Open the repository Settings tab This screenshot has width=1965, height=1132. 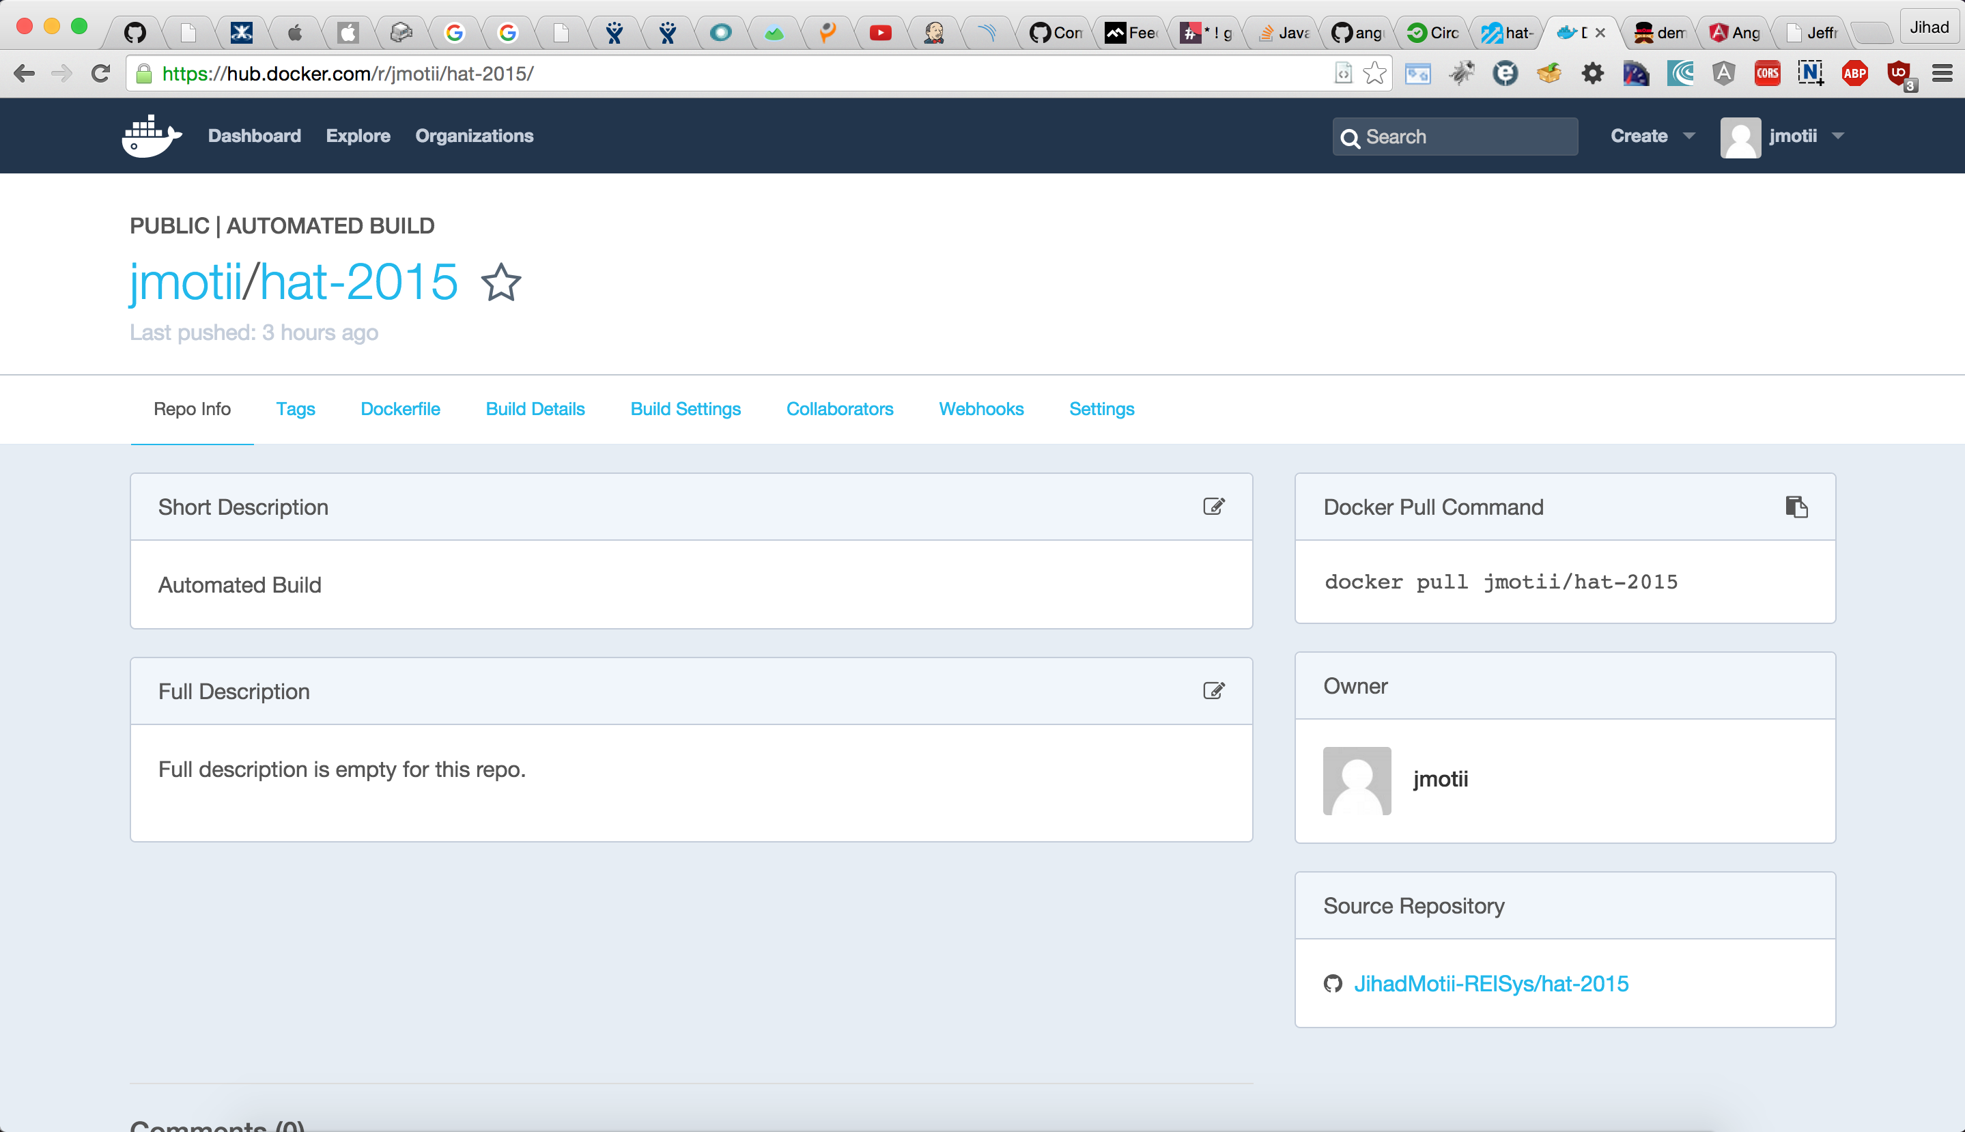[x=1101, y=409]
